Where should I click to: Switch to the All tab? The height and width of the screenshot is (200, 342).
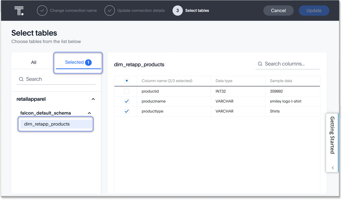click(x=34, y=62)
